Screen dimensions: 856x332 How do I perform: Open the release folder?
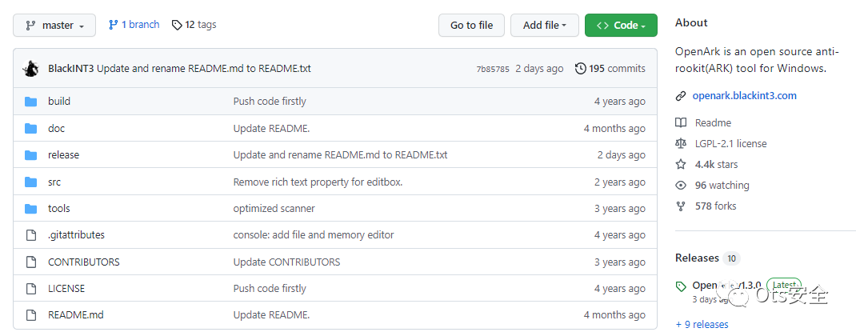63,155
